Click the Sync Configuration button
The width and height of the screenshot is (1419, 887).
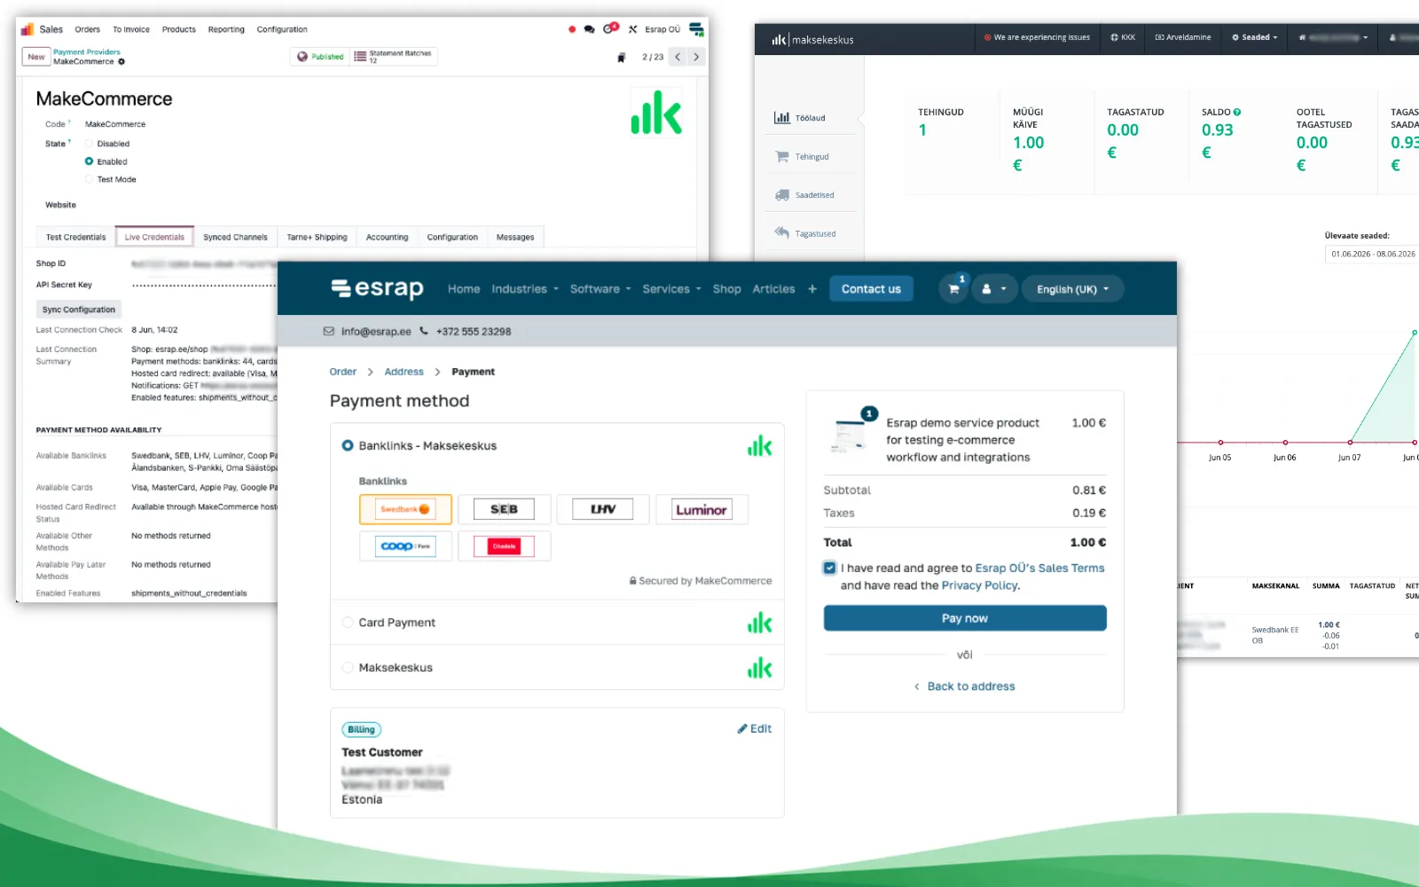pos(79,310)
